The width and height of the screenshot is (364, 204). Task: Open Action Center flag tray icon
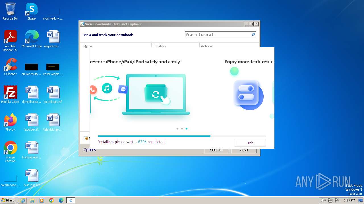click(x=337, y=200)
